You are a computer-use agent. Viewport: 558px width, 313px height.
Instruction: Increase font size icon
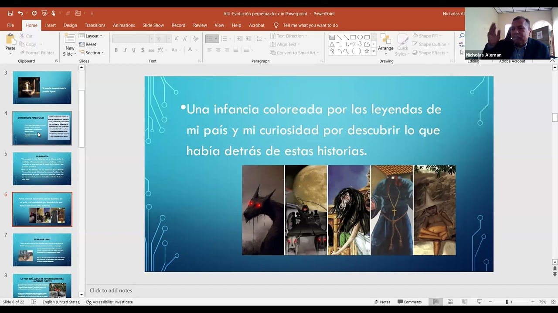177,39
